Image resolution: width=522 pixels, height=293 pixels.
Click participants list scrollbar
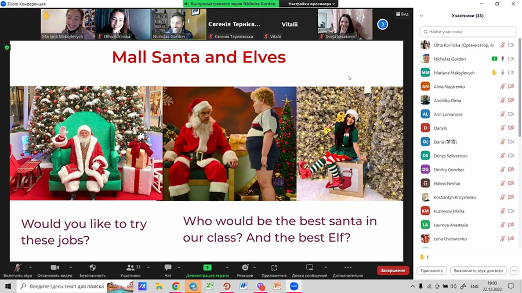(520, 88)
